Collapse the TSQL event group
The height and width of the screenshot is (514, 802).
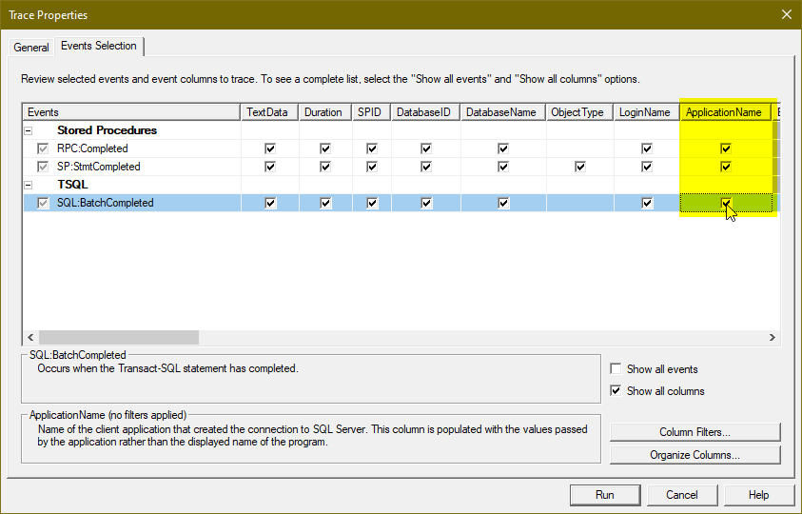point(29,185)
